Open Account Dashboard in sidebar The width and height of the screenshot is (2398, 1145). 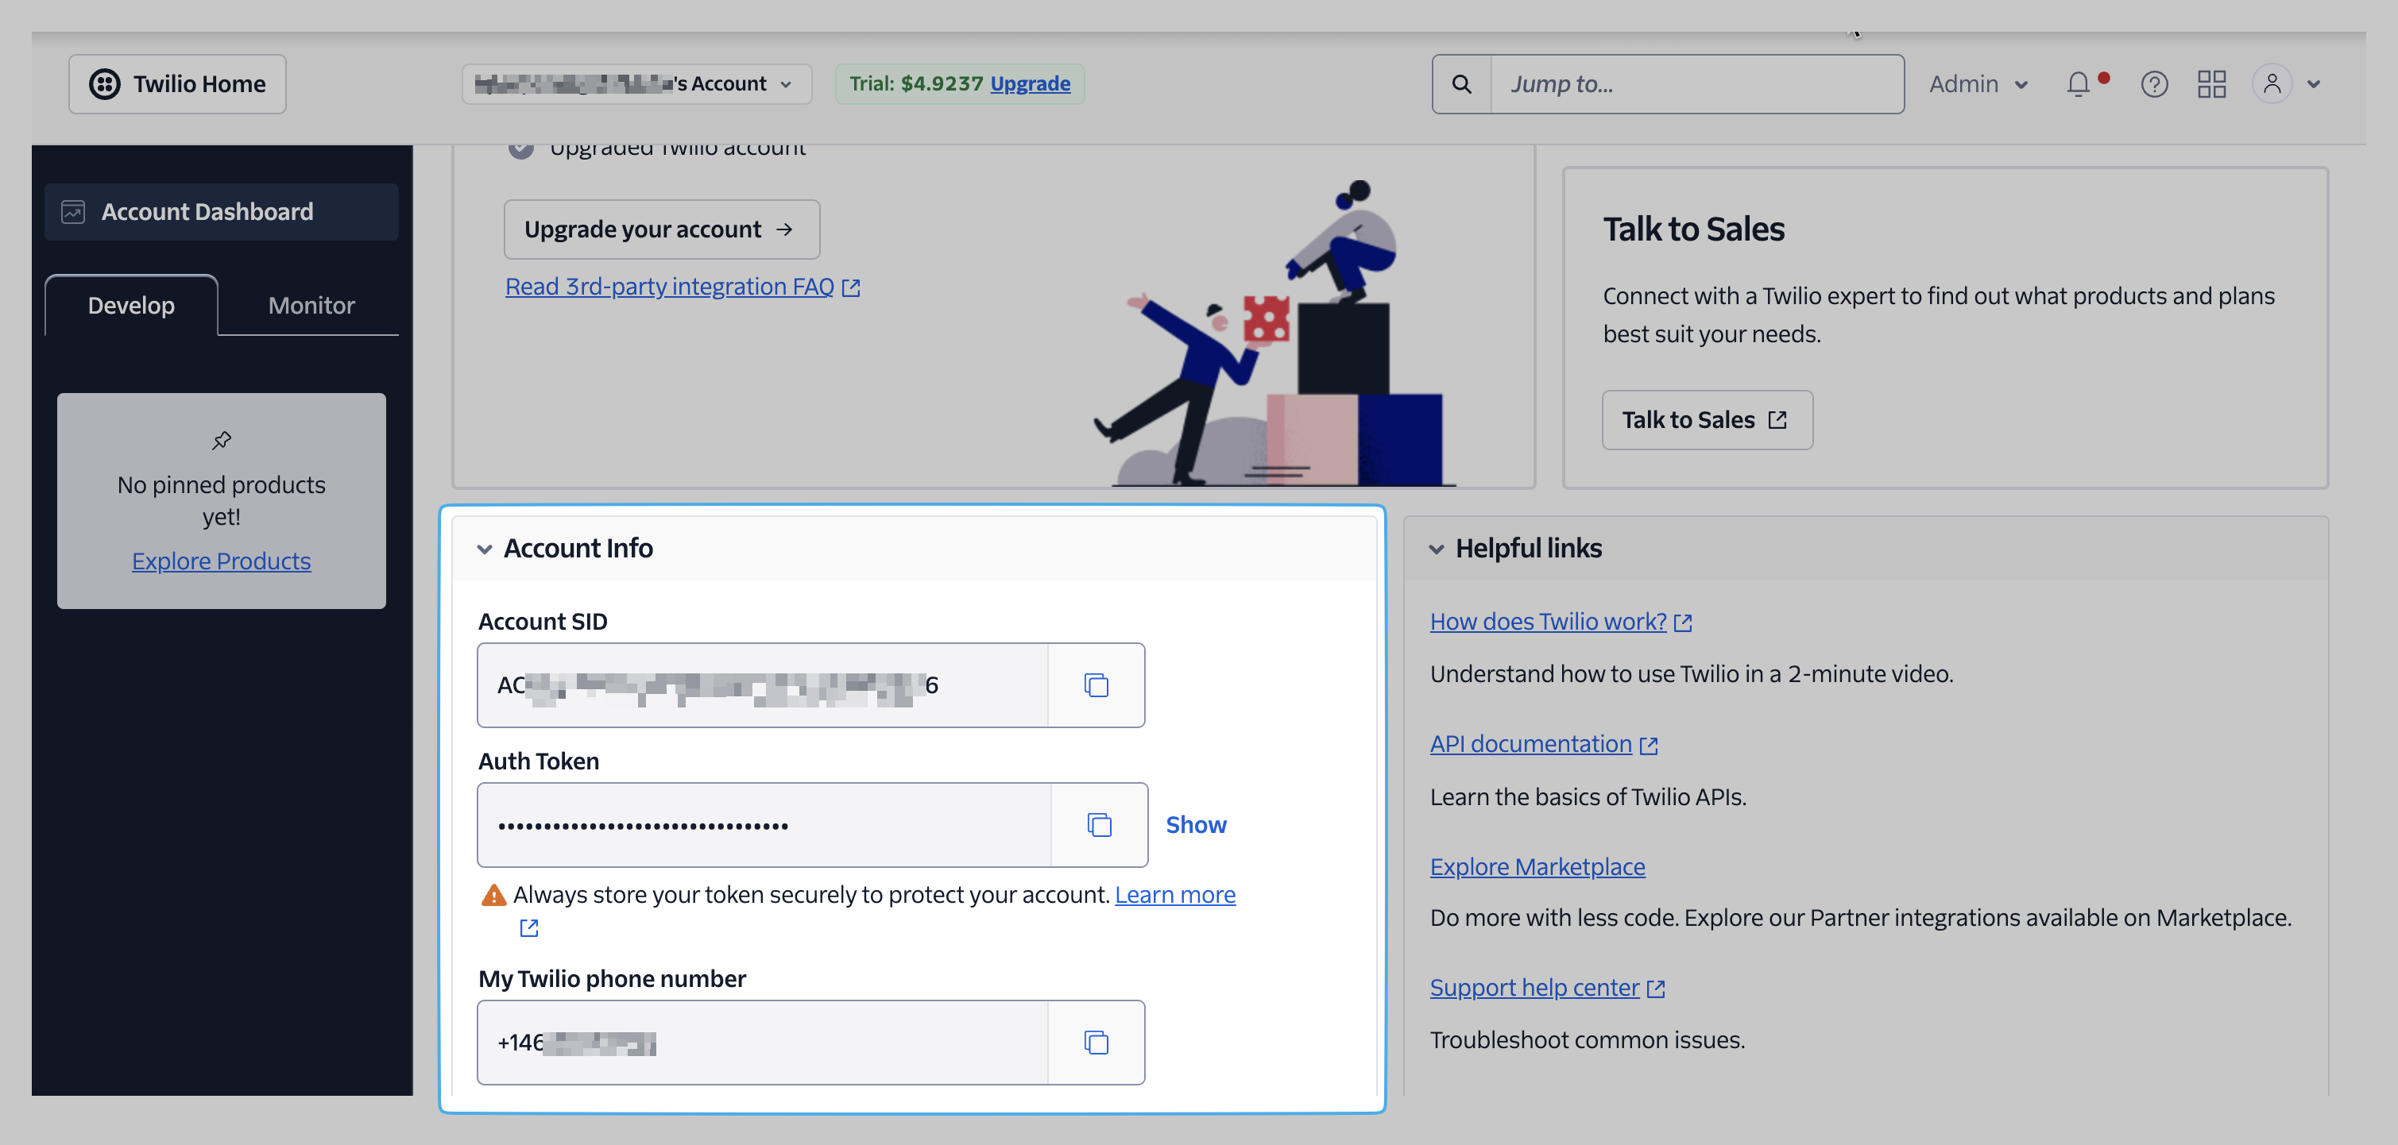(x=222, y=212)
